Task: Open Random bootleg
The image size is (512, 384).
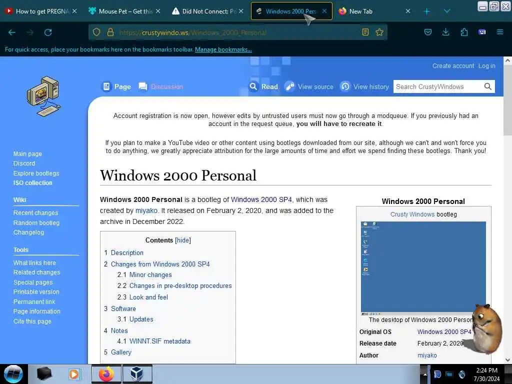Action: click(36, 222)
